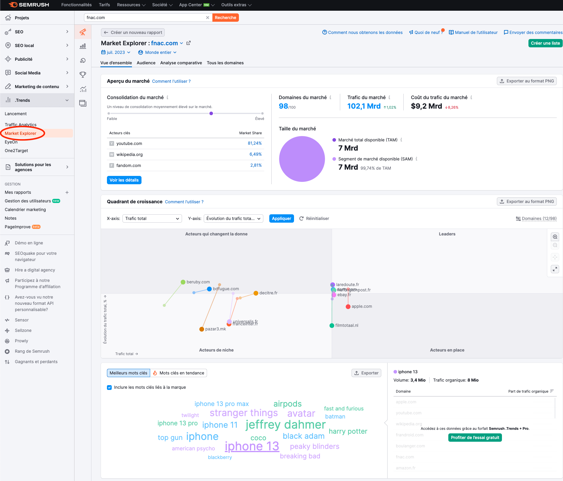563x481 pixels.
Task: Click the purple Taille du marché circle
Action: pyautogui.click(x=302, y=159)
